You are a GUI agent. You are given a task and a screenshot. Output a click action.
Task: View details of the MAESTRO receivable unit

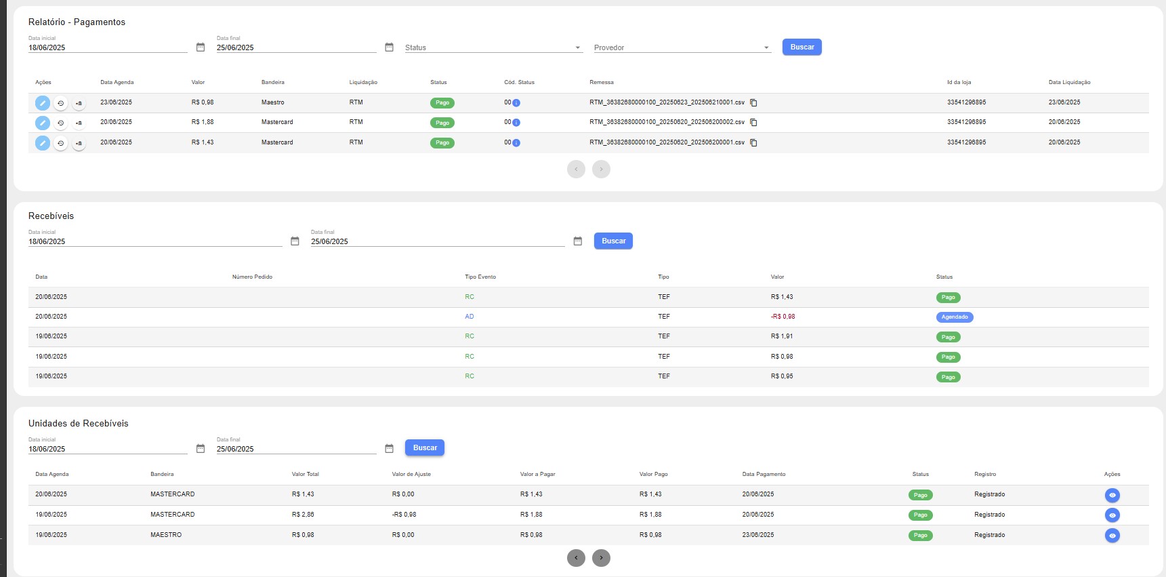tap(1112, 536)
